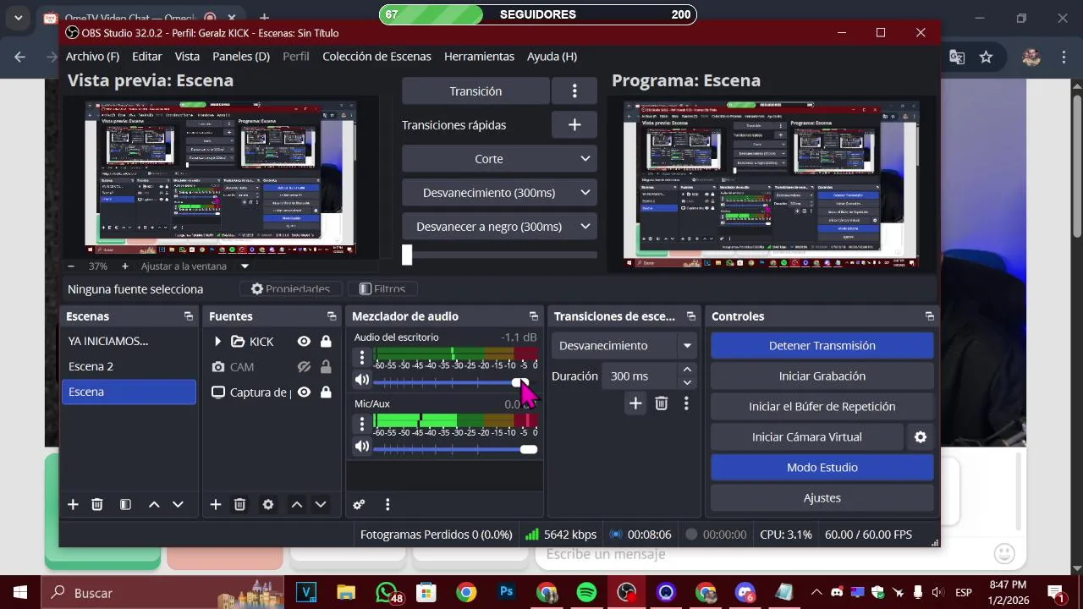
Task: Pop out Escenas dock panel icon
Action: [189, 316]
